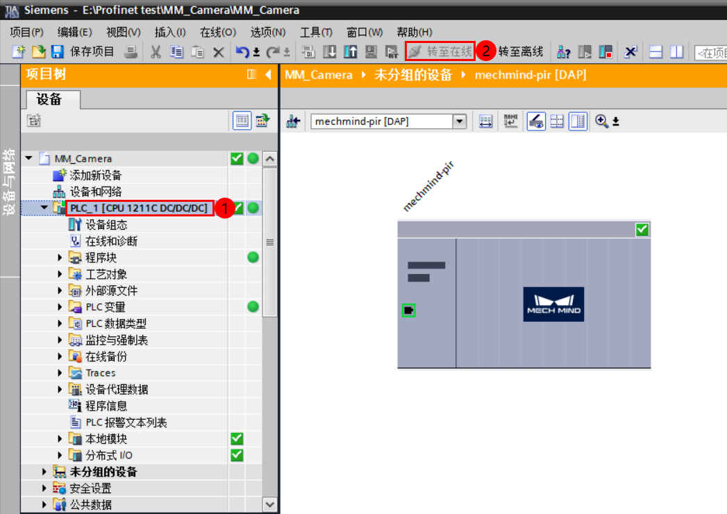Click the 转至离线 button

click(x=522, y=51)
